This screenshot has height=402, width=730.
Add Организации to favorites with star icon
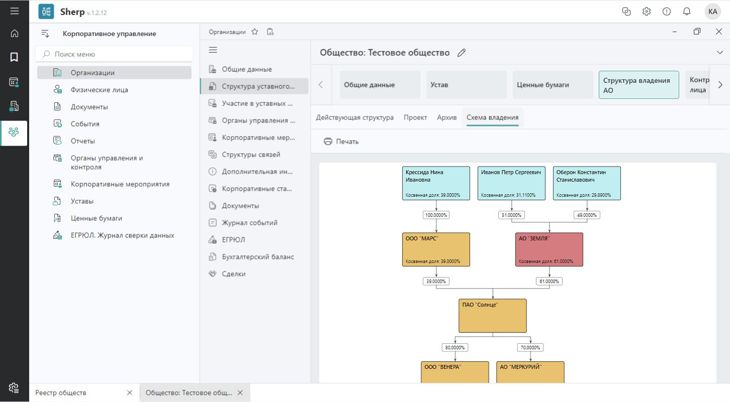click(255, 32)
